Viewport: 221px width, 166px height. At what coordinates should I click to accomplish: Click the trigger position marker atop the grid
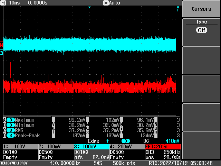point(89,7)
